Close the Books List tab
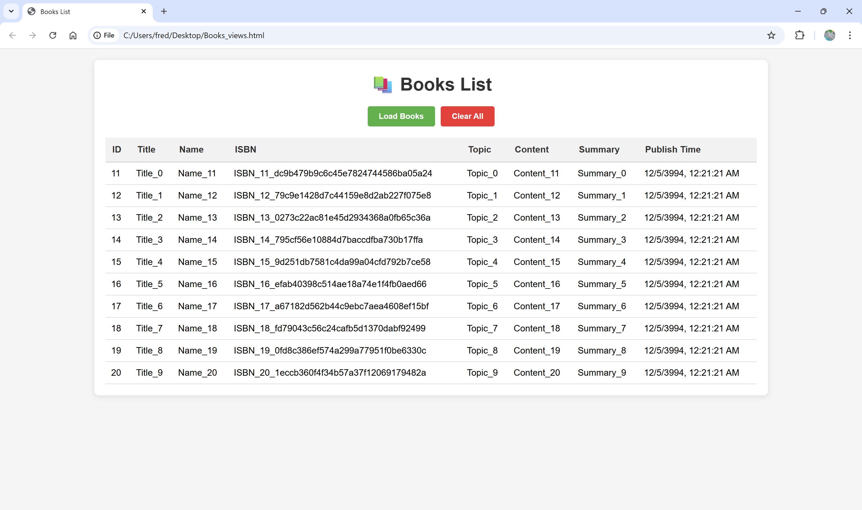Viewport: 862px width, 510px height. (x=144, y=11)
